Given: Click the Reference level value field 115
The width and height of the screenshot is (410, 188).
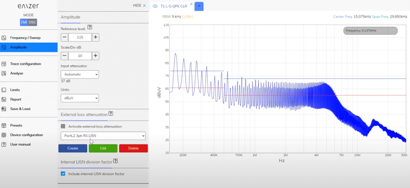Looking at the screenshot, I should [x=80, y=38].
